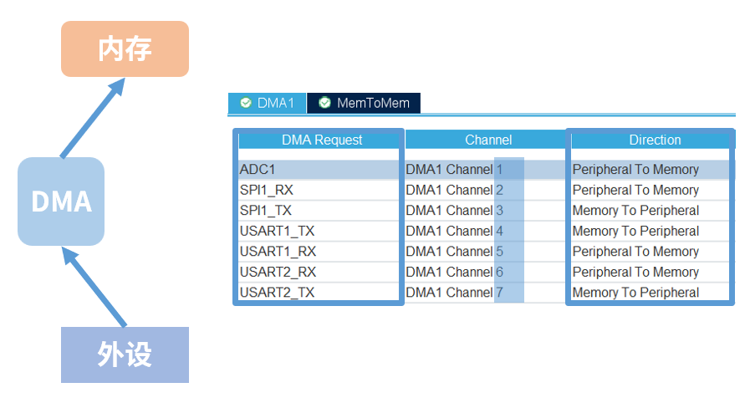Click the DMA1 Channel 6 cell

[x=486, y=272]
